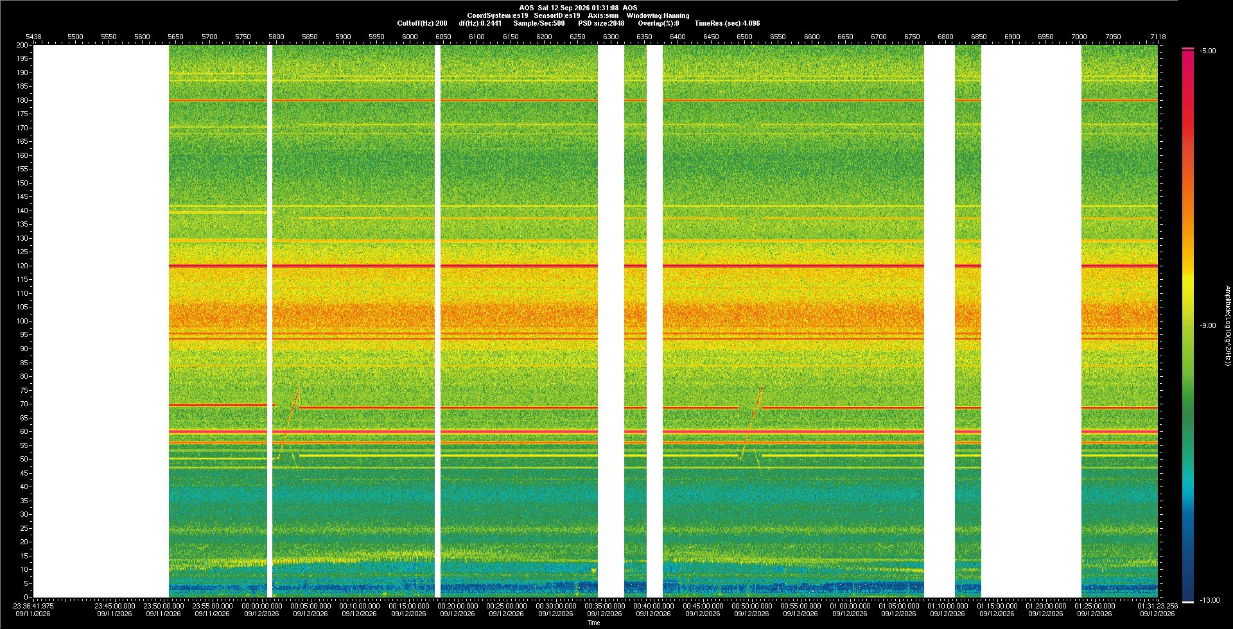This screenshot has width=1233, height=629.
Task: Select the 200 tick on the frequency axis
Action: (22, 45)
